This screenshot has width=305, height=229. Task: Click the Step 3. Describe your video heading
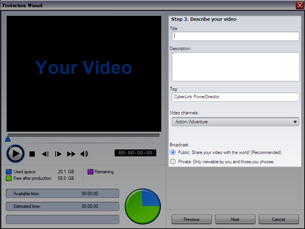click(204, 19)
